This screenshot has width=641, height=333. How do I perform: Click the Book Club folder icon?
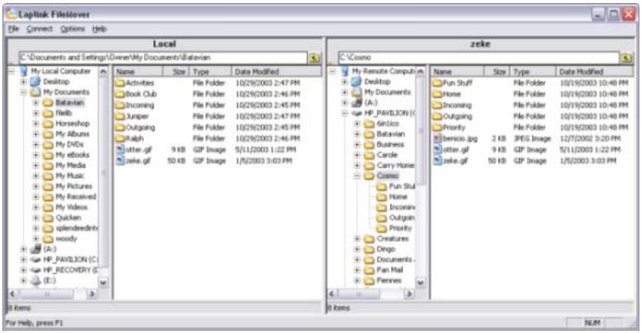[x=120, y=94]
